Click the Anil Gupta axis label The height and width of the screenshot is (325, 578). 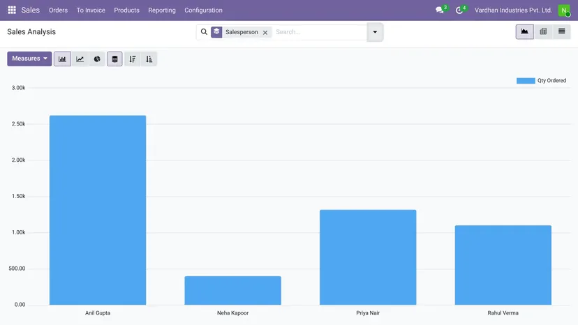pos(98,313)
